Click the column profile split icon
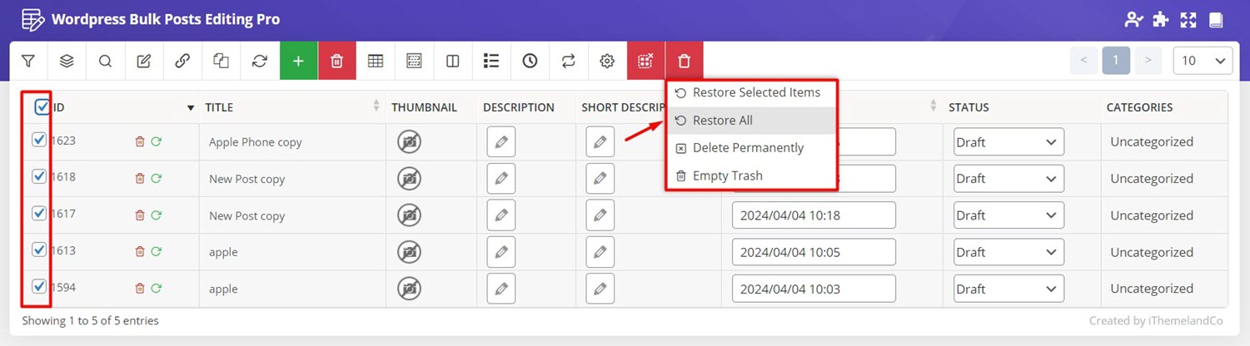The width and height of the screenshot is (1250, 346). point(452,61)
